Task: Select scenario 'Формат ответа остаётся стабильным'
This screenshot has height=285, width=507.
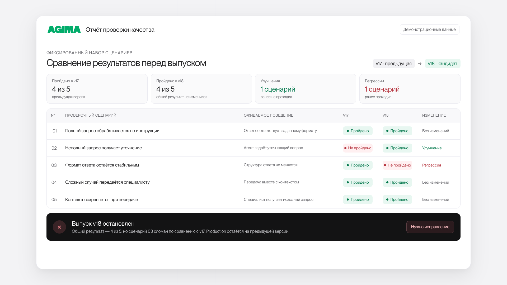Action: click(x=102, y=165)
